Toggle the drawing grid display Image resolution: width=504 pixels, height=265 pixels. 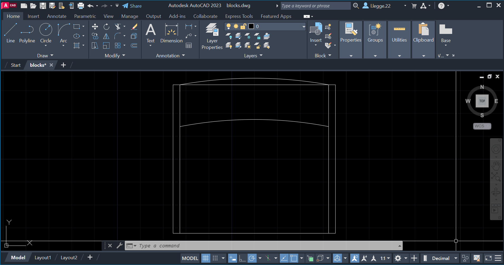point(206,258)
